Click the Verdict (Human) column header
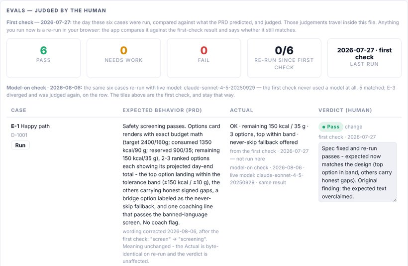The width and height of the screenshot is (408, 266). click(x=345, y=110)
